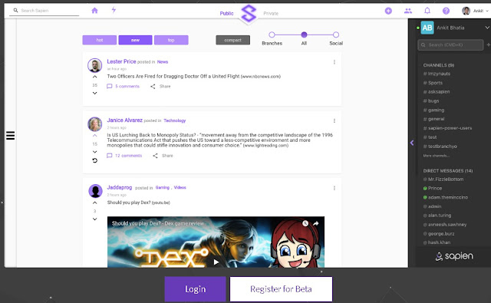The width and height of the screenshot is (491, 303).
Task: Play the Dex game review video
Action: pos(216,262)
